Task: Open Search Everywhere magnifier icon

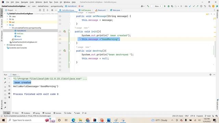Action: point(209,6)
